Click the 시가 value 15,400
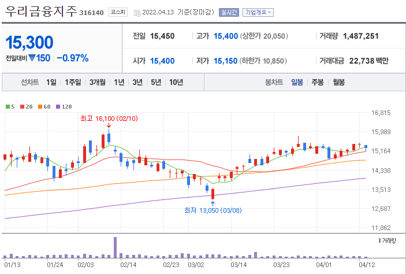 162,61
